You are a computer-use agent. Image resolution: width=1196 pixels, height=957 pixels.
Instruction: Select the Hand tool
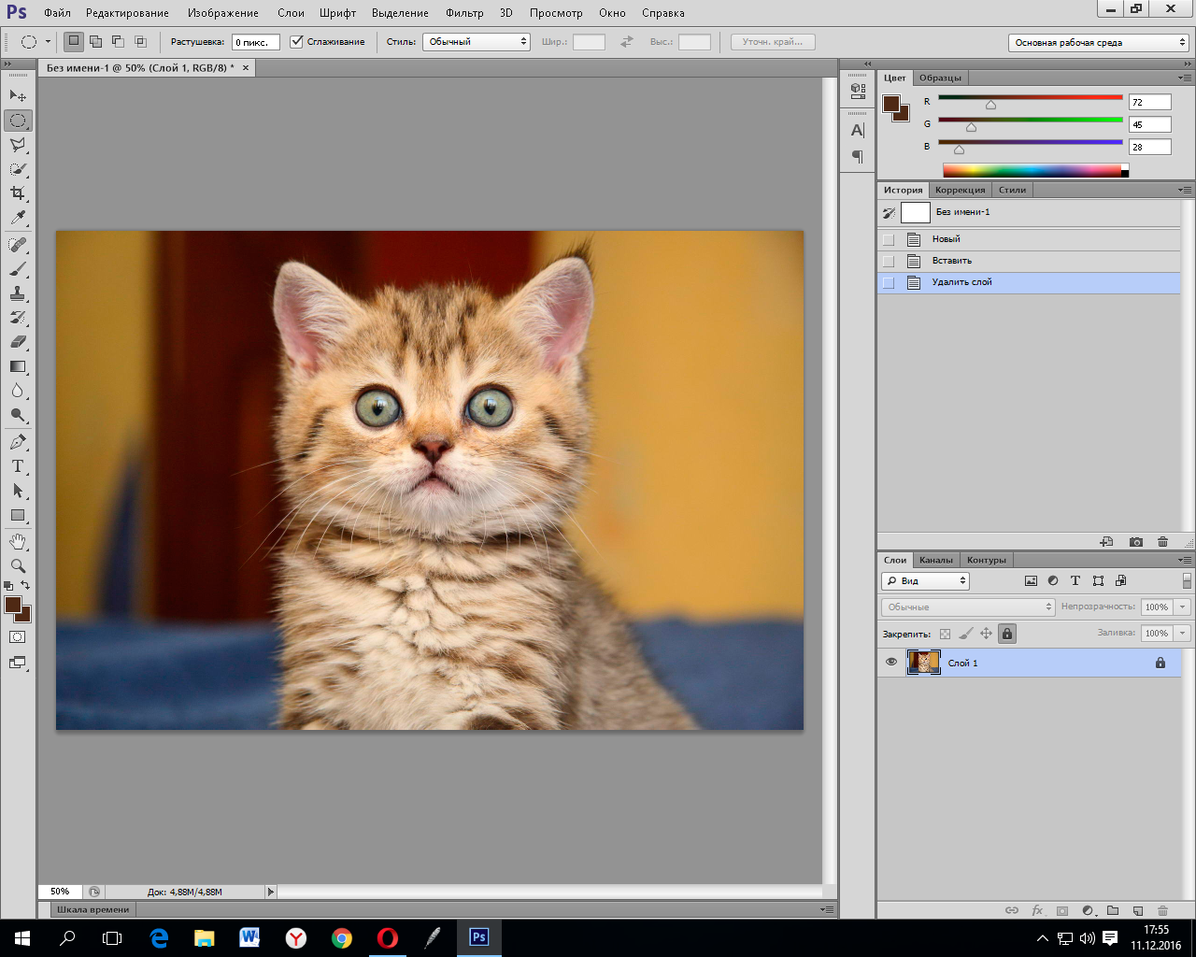click(18, 542)
